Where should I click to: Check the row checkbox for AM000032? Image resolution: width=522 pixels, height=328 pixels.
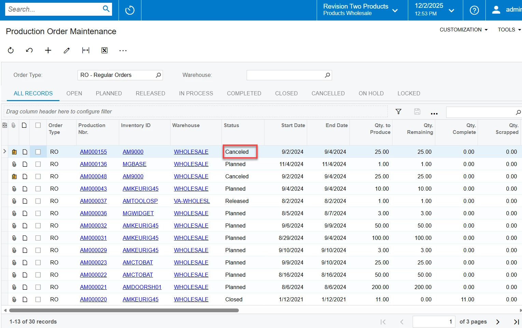[38, 225]
